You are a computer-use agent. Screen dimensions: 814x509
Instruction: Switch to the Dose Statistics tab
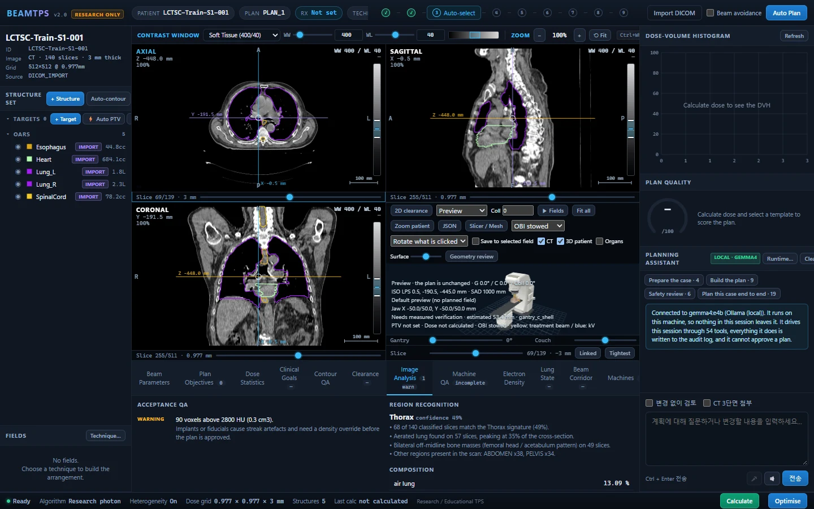(x=252, y=378)
